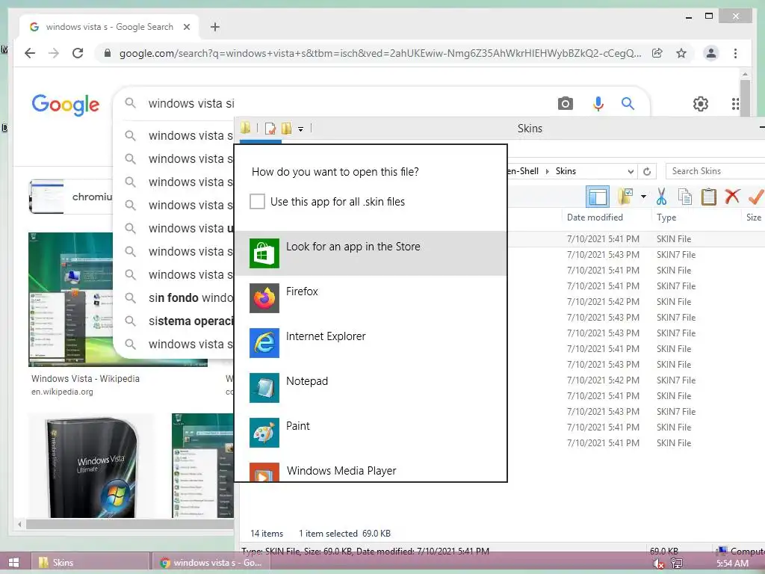Click the Internet Explorer app icon
Screen dimensions: 765x574
coord(264,342)
